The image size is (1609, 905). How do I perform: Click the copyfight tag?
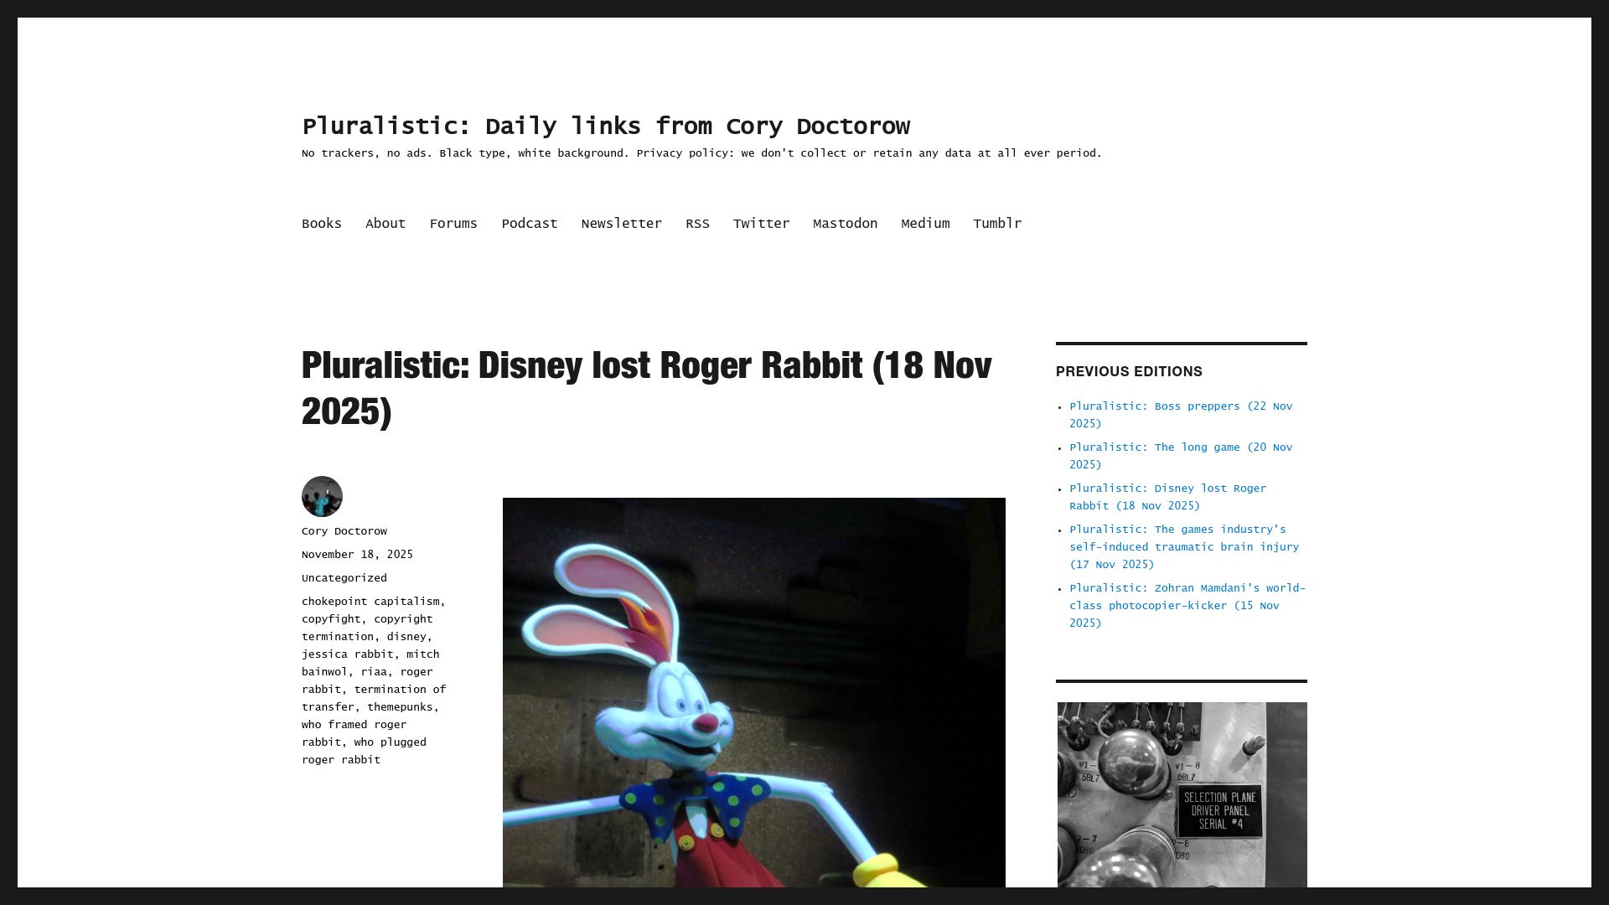pos(331,619)
